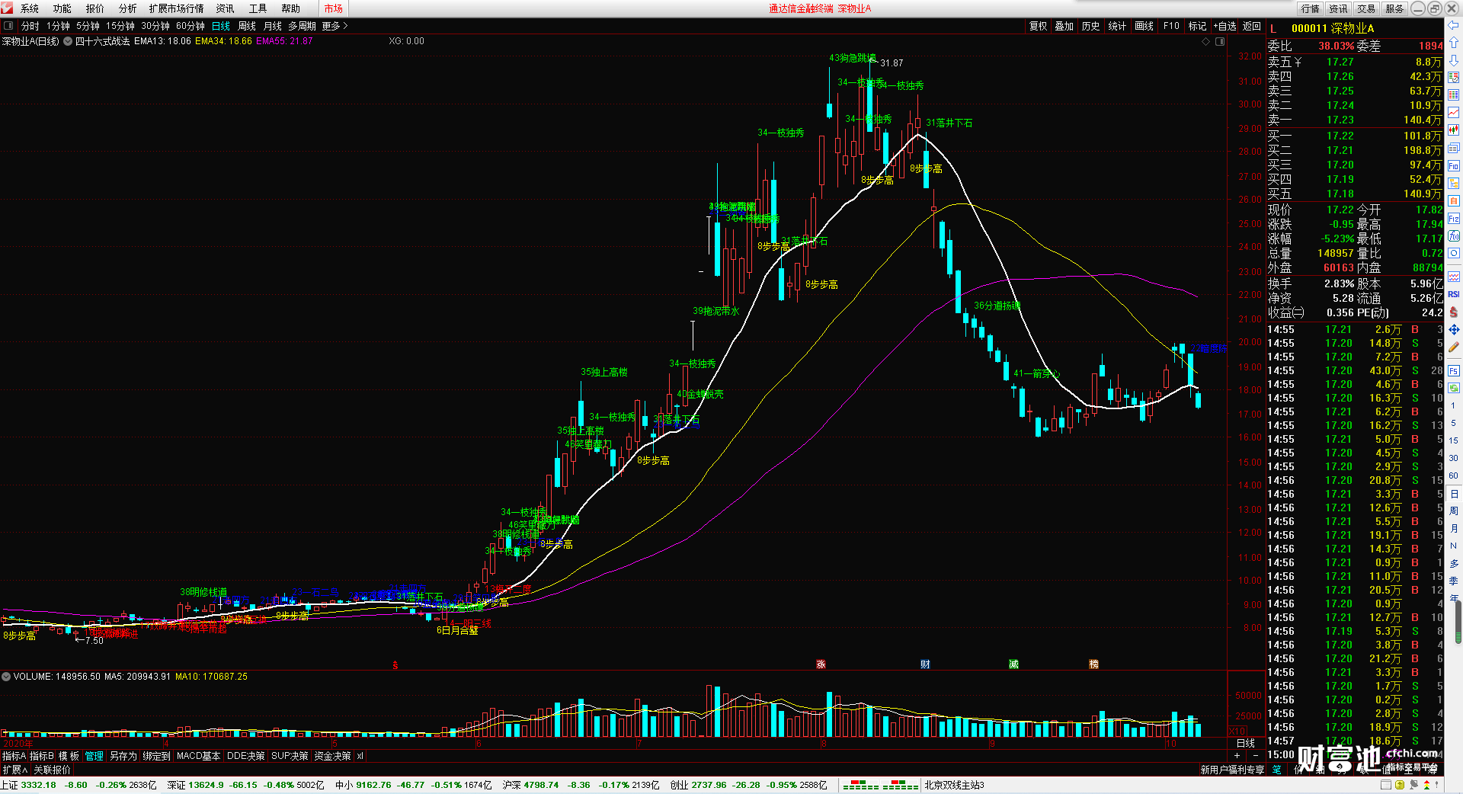Click the red S dollar icon
The width and height of the screenshot is (1463, 794).
point(1454,312)
